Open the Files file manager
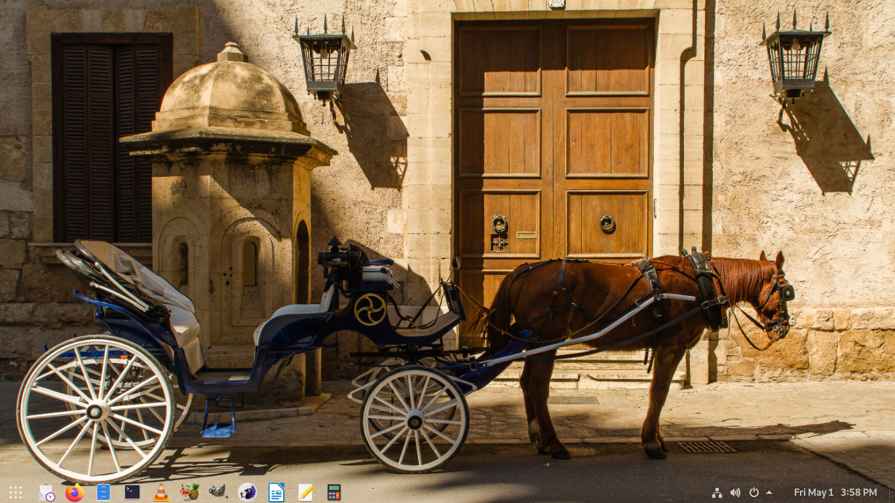Screen dimensions: 895x503 [x=104, y=493]
